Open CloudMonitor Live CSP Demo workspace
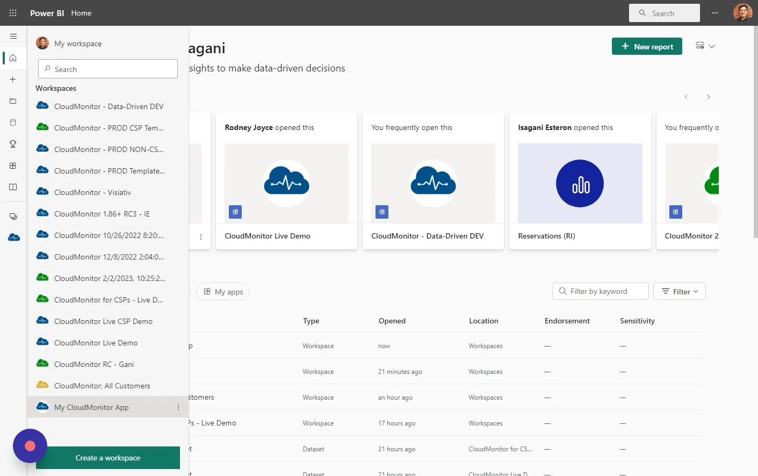Screen dimensions: 758x476 tap(108, 321)
